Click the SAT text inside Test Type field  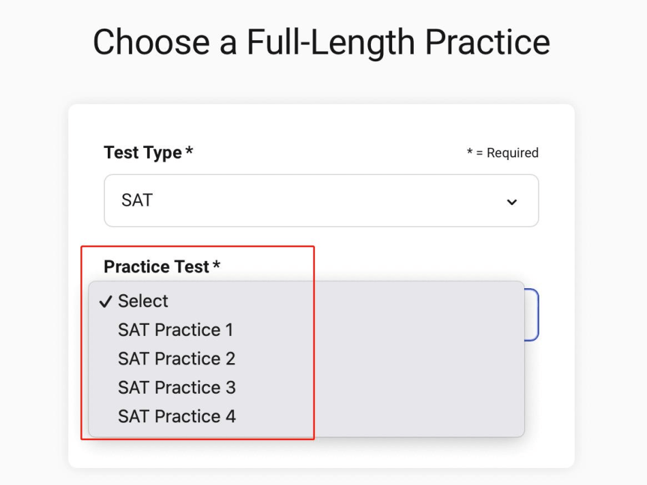[x=137, y=201]
